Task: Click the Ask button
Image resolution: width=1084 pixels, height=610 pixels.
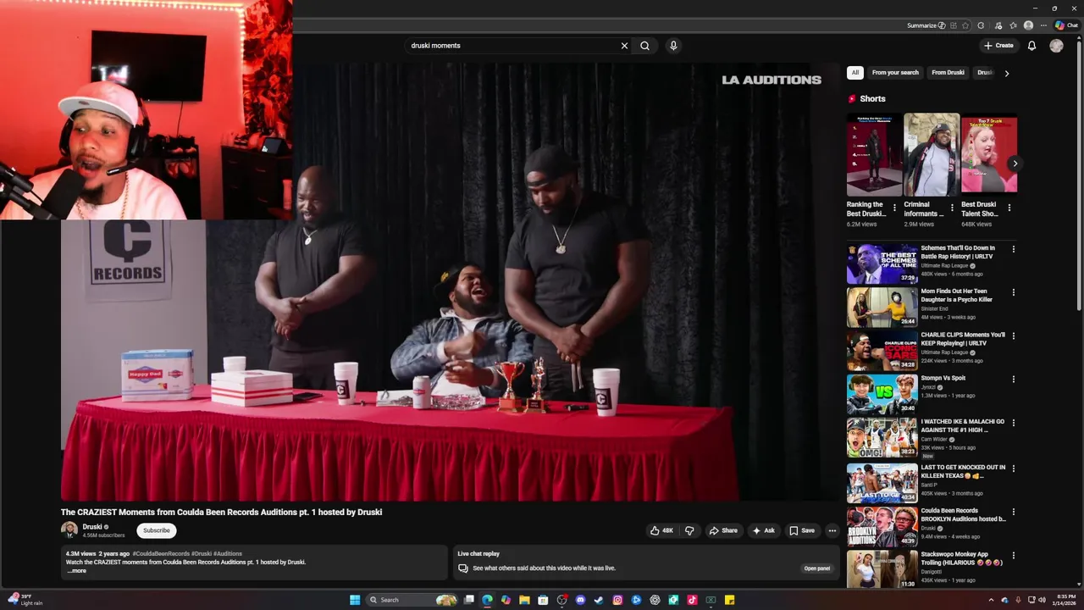Action: click(x=763, y=530)
